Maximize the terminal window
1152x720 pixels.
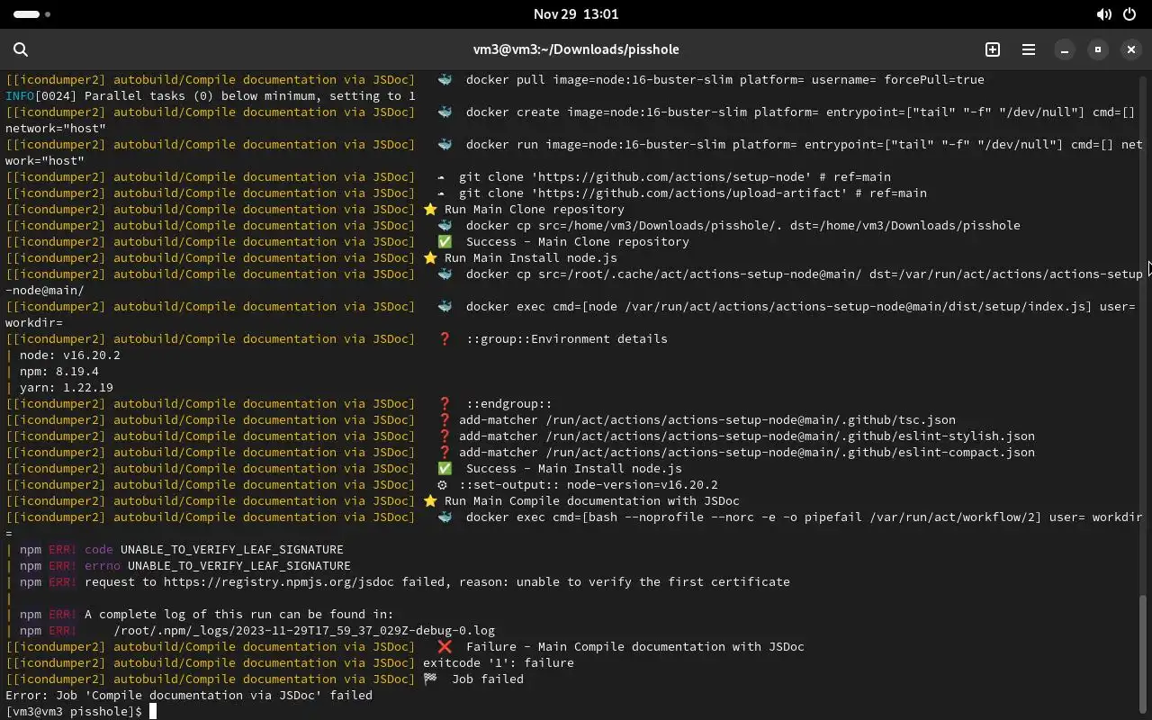pyautogui.click(x=1097, y=49)
